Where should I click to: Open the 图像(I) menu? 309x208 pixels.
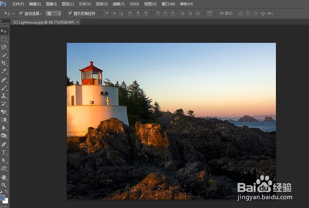[x=51, y=4]
